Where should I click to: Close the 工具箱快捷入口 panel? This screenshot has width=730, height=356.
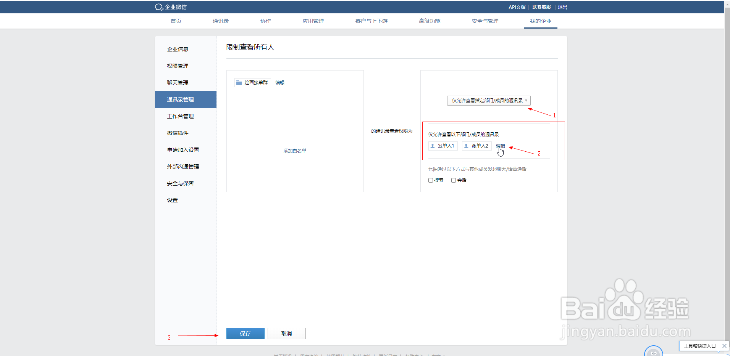pos(724,346)
